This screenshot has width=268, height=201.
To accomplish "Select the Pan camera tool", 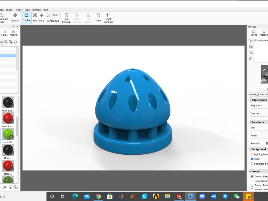I will pyautogui.click(x=35, y=18).
